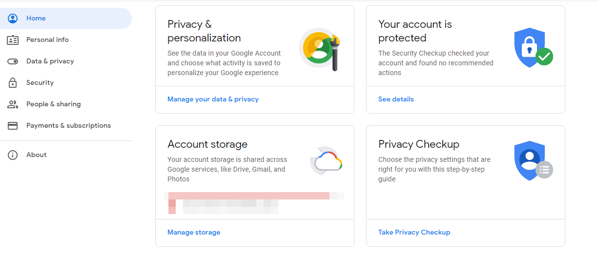Open the Manage storage link
Screen dimensions: 598x256
tap(194, 233)
